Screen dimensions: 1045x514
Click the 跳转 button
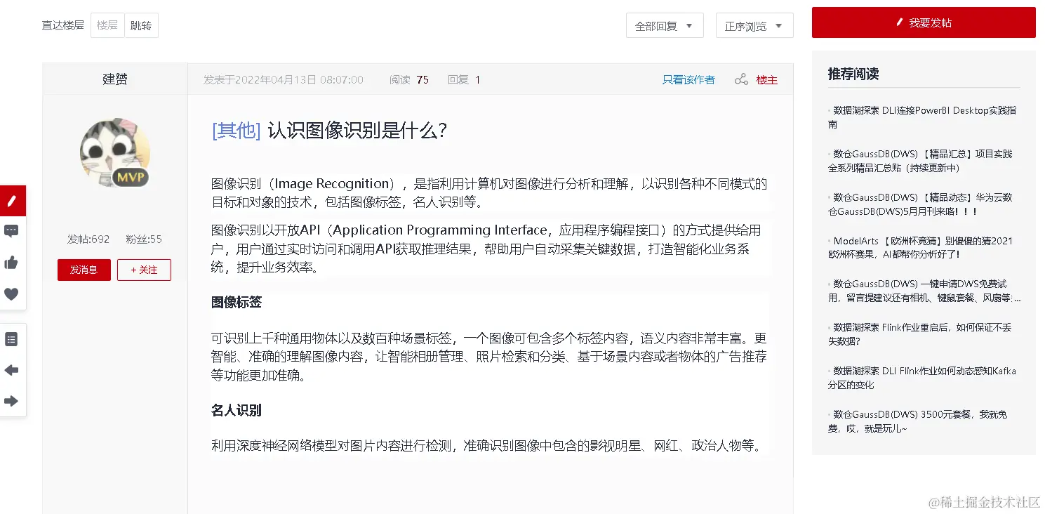[141, 25]
